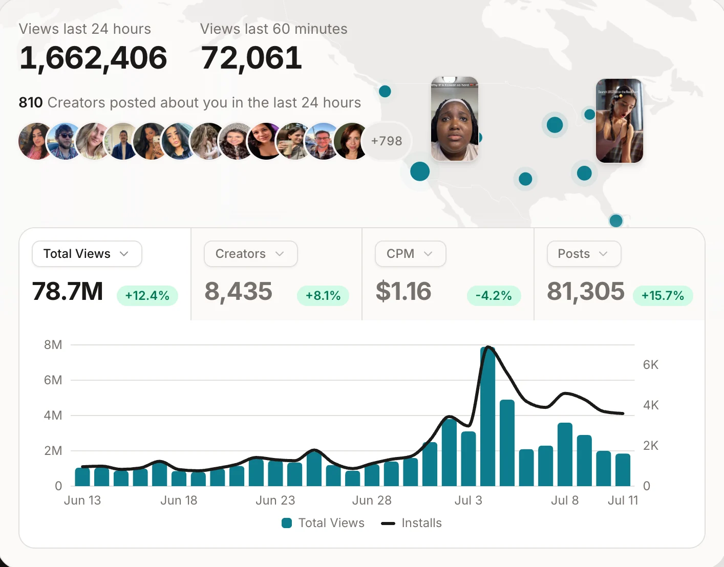Click the Jul 3 x-axis label
This screenshot has width=724, height=567.
click(x=469, y=500)
